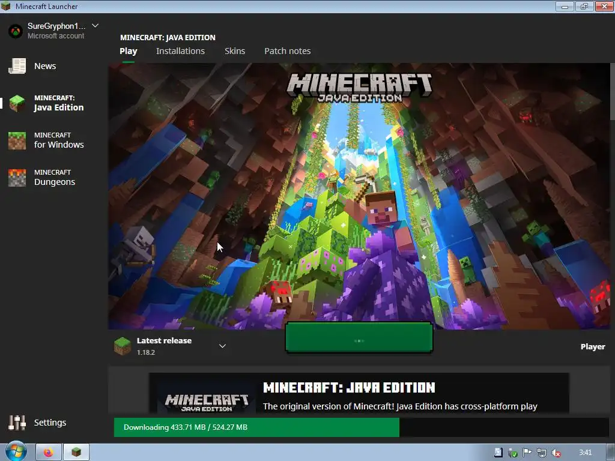The image size is (615, 461).
Task: Open Action Center flag tray icon
Action: [527, 453]
